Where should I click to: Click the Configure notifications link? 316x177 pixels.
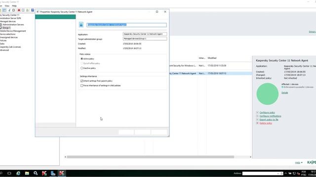[x=270, y=116]
